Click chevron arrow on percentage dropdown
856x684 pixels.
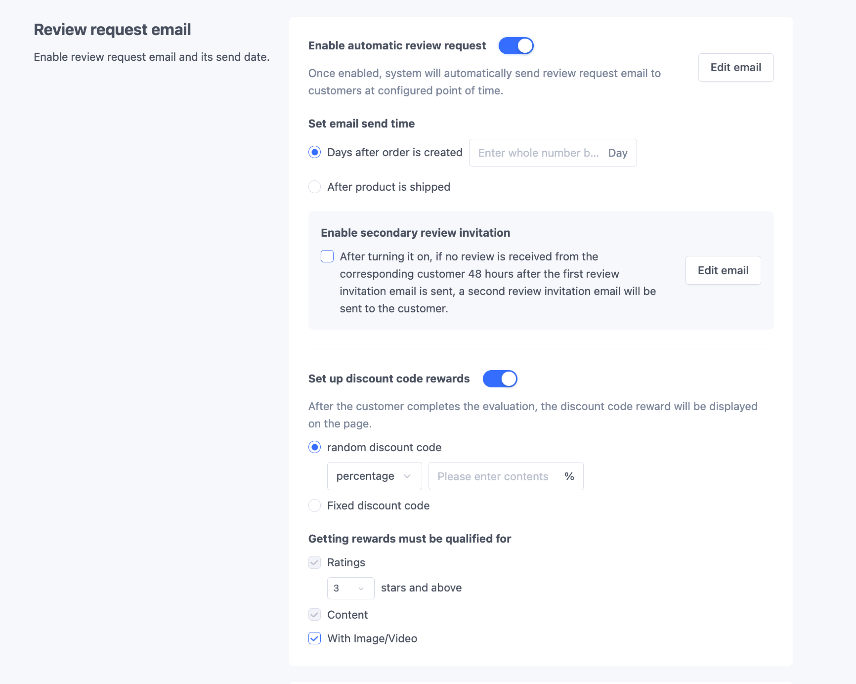point(407,476)
